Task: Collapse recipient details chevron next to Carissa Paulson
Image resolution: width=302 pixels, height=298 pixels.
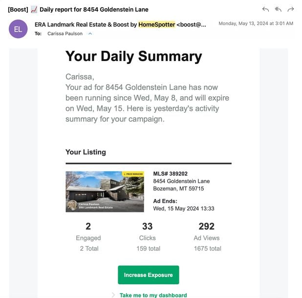Action: point(90,34)
